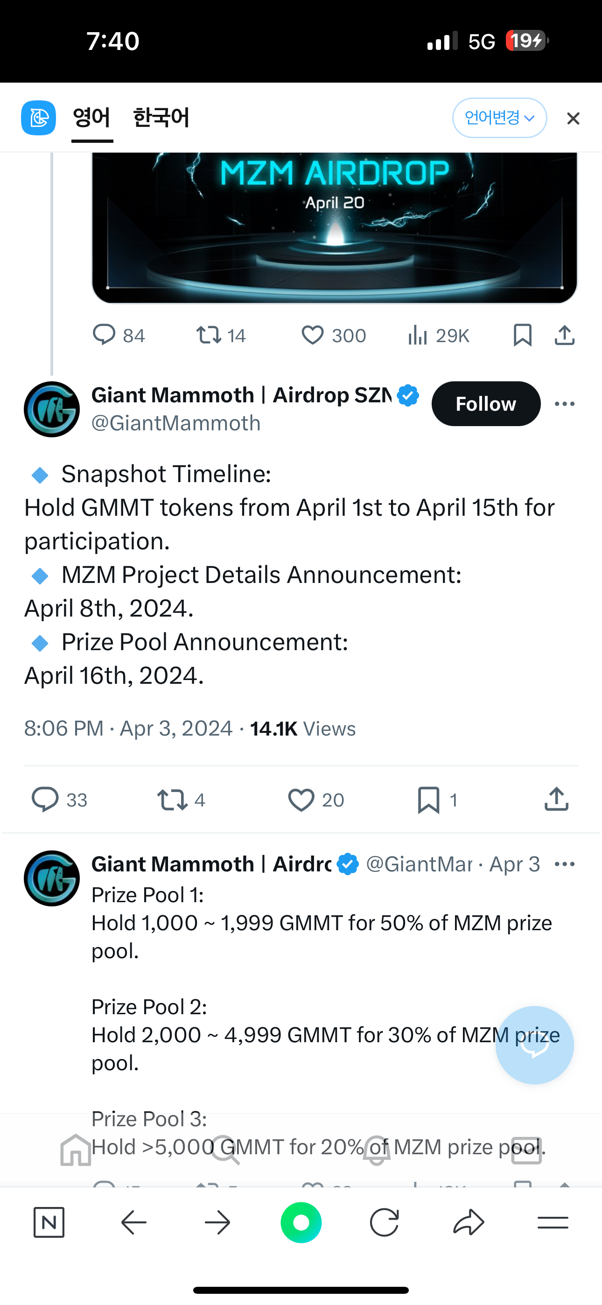Screen dimensions: 602x1305
Task: Switch to the 한국어 tab
Action: (x=161, y=118)
